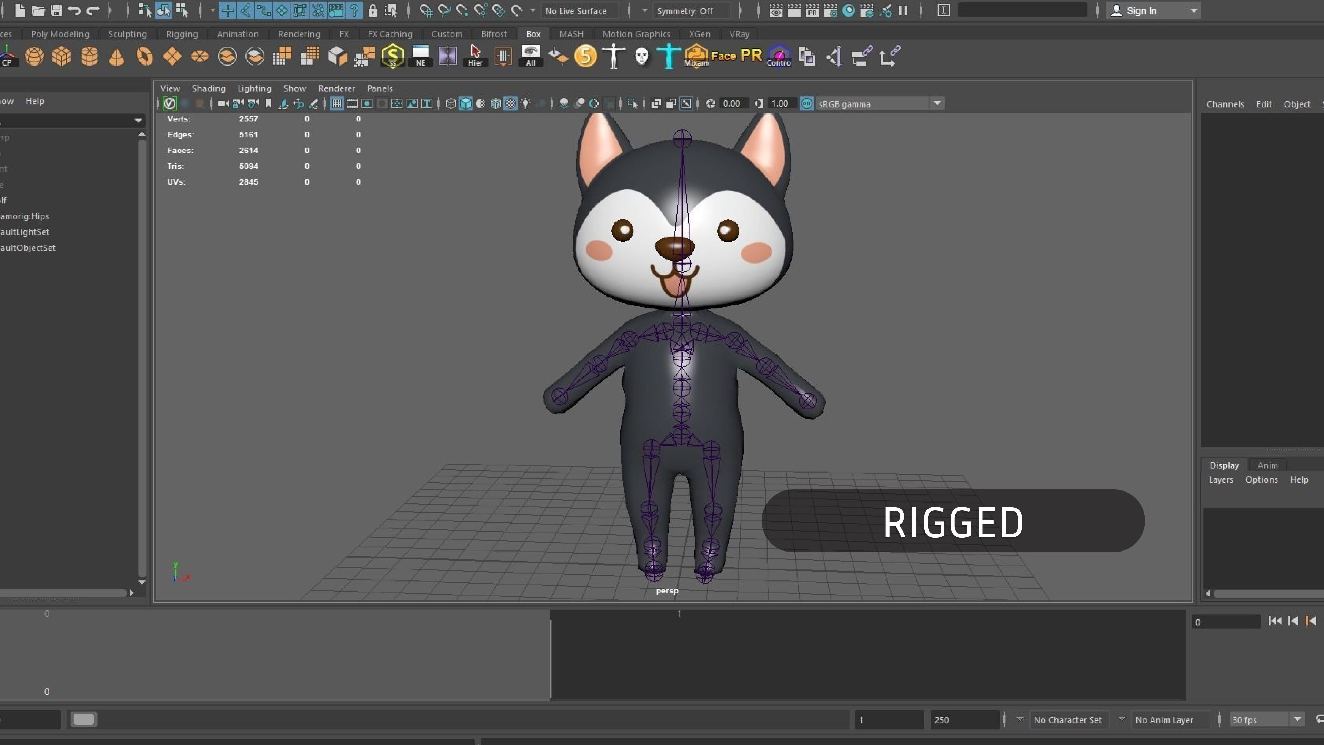Open the viewport Renderer menu
This screenshot has width=1324, height=745.
click(x=336, y=88)
